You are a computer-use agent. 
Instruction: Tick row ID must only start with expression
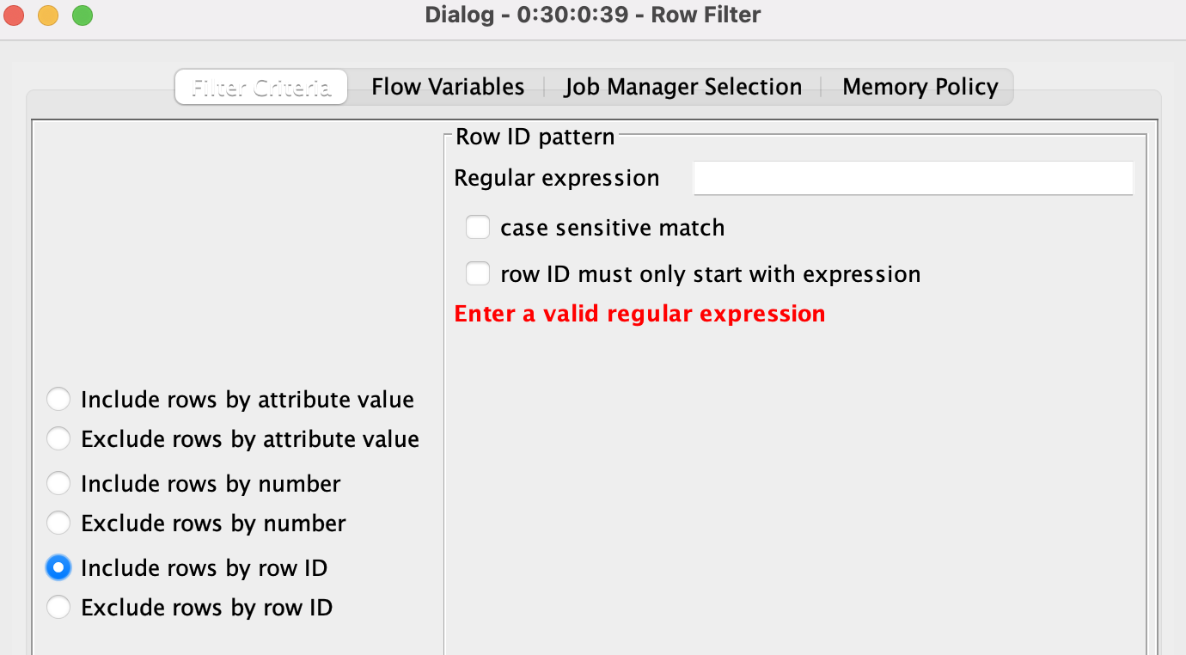(478, 274)
